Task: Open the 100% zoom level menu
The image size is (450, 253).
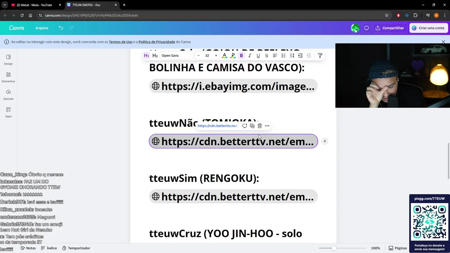Action: (x=375, y=248)
